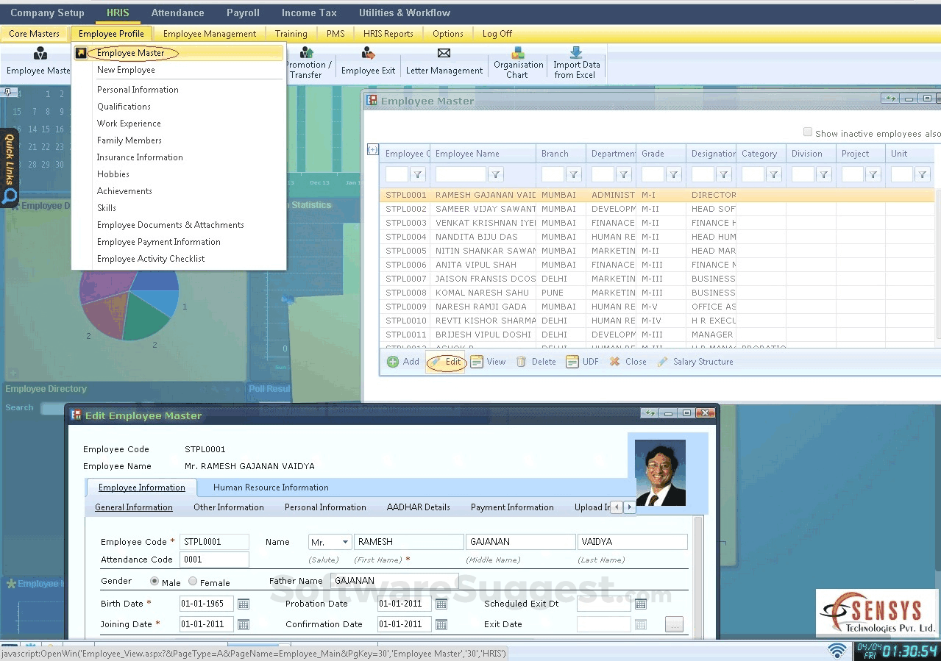Click the Organisation Chart toolbar icon

pyautogui.click(x=518, y=54)
